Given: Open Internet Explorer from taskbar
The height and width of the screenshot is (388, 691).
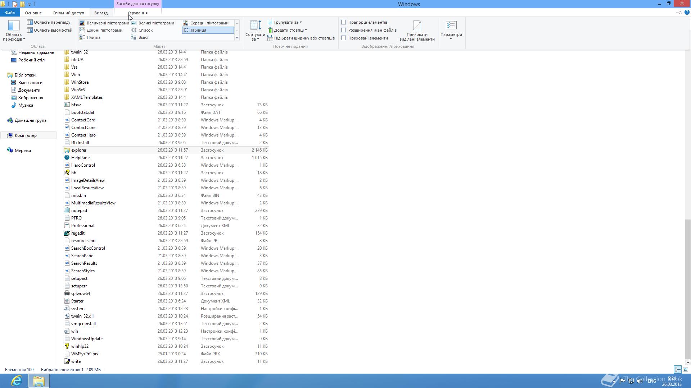Looking at the screenshot, I should 17,381.
